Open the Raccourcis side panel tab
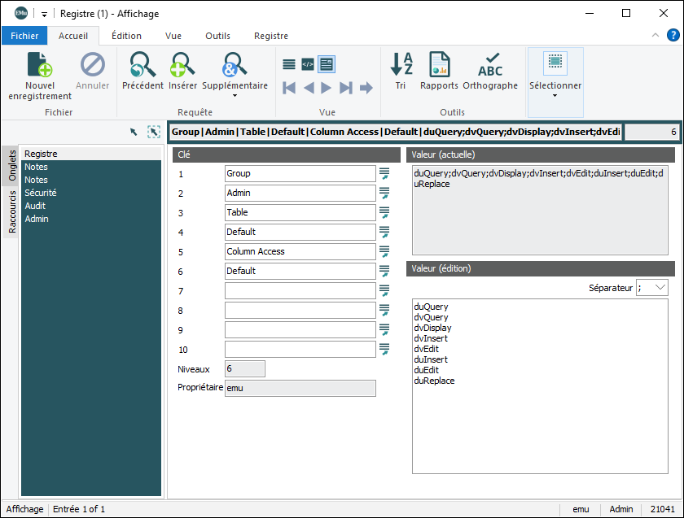The image size is (684, 518). point(11,213)
